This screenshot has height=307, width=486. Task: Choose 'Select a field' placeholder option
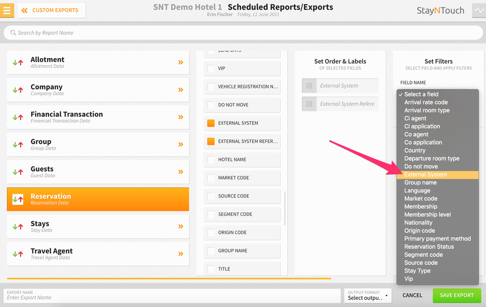437,94
